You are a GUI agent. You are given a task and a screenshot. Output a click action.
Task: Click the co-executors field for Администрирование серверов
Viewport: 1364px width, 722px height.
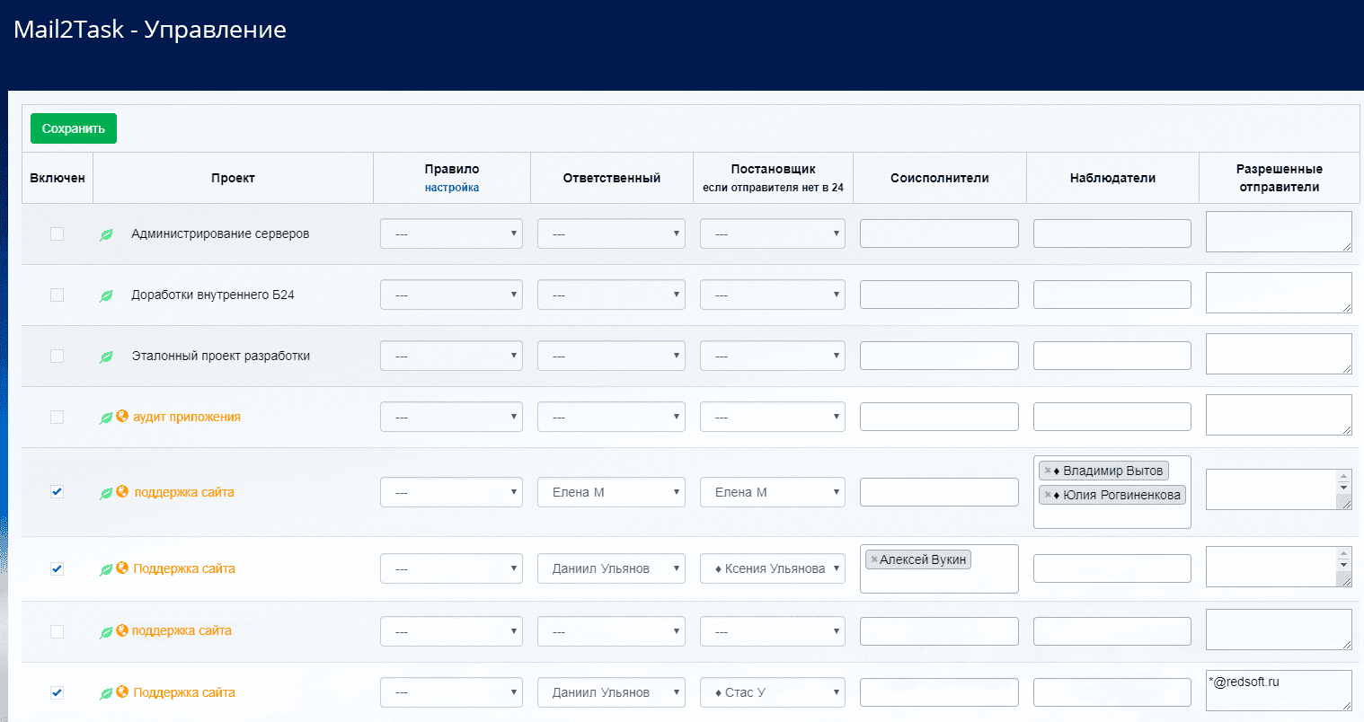tap(939, 233)
